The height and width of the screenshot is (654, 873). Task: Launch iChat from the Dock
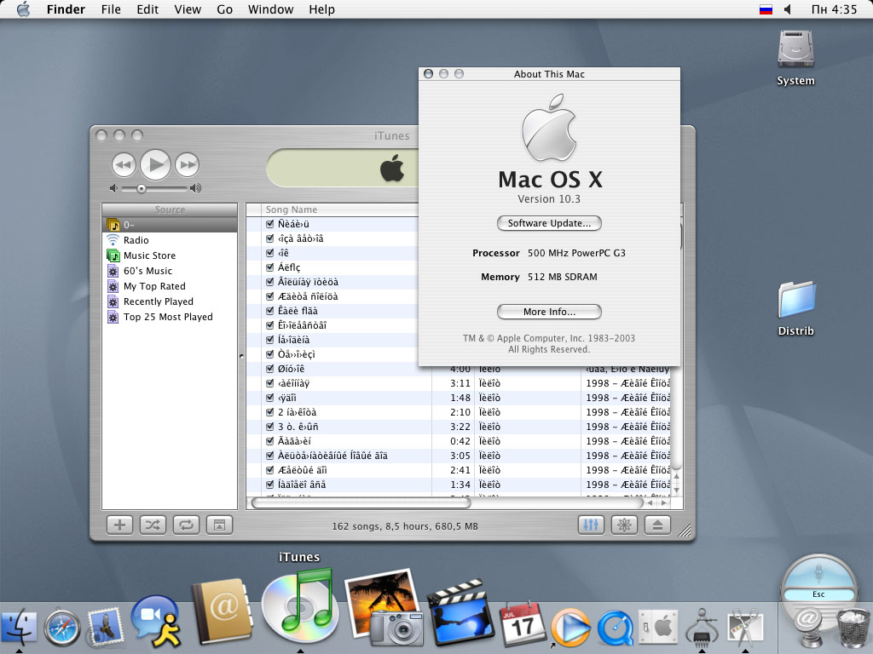157,621
